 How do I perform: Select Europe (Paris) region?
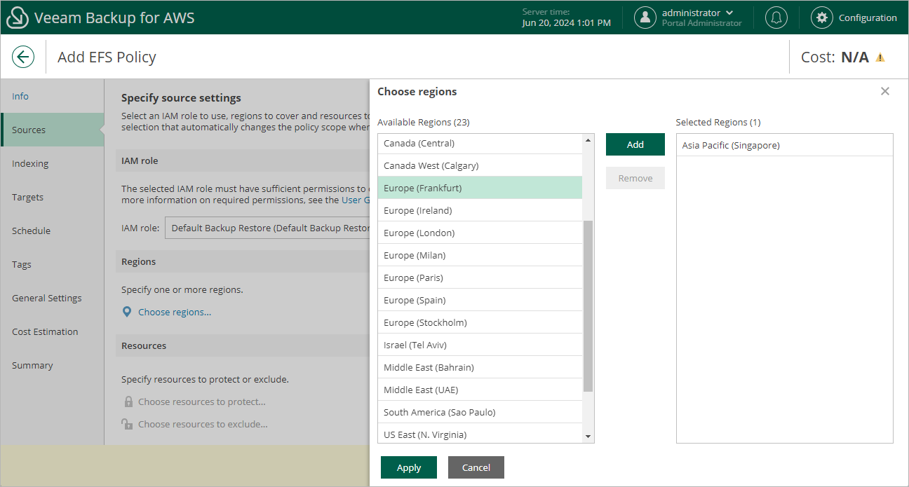(480, 277)
